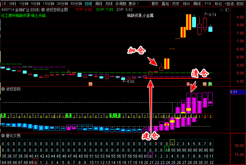Open F10 company info

click(208, 4)
